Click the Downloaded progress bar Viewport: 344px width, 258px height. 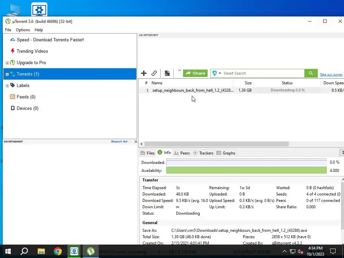tap(246, 162)
